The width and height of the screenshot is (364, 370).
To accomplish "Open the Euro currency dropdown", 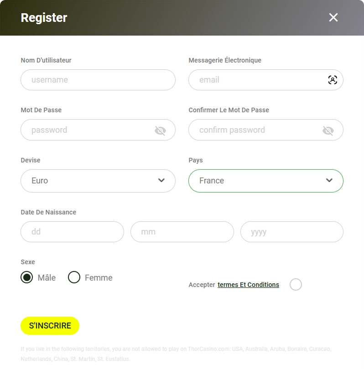I will point(91,181).
